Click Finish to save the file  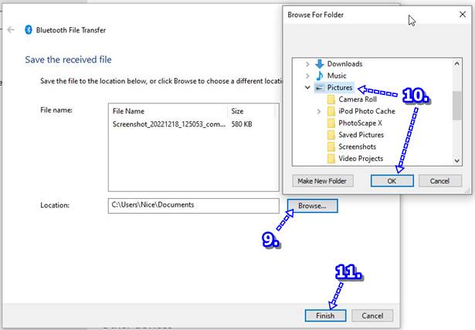(x=325, y=315)
